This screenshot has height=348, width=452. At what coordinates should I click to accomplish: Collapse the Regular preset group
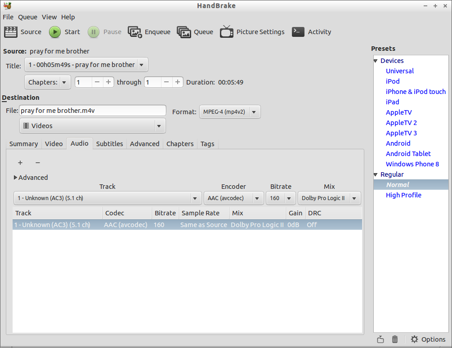point(376,174)
